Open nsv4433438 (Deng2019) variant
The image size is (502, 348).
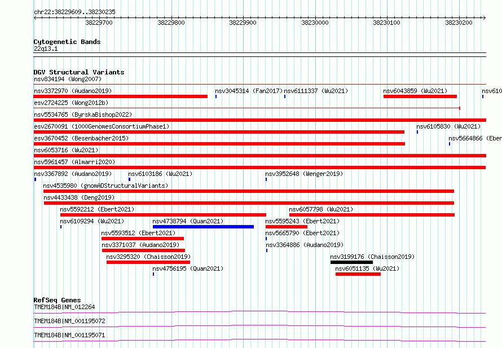point(79,197)
